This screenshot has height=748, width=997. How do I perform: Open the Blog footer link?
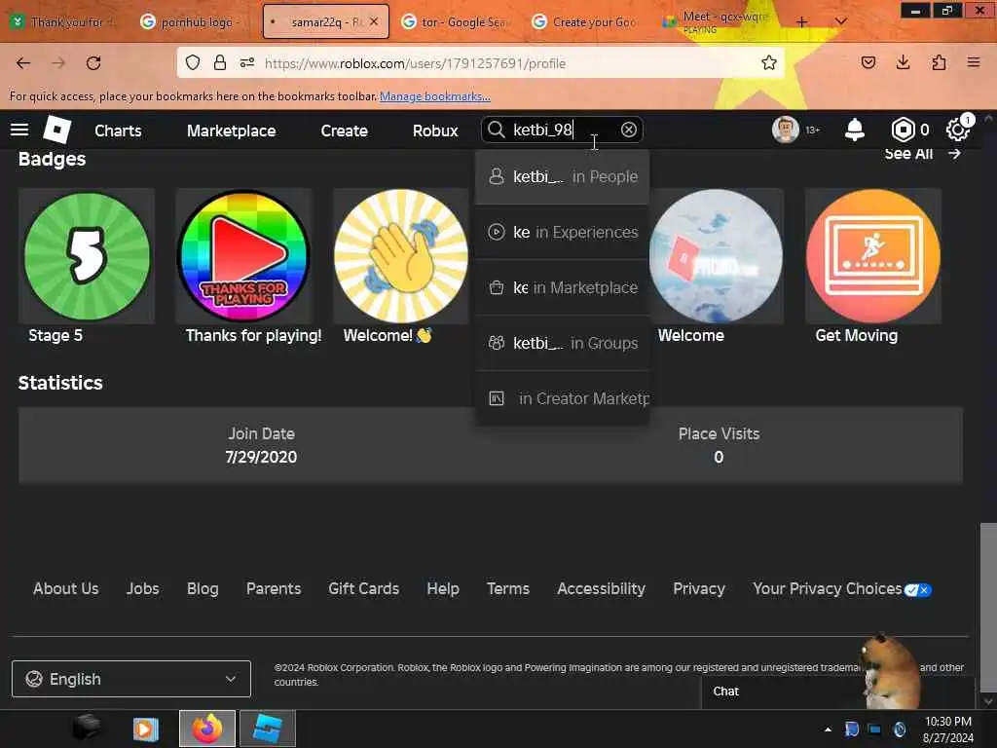(203, 589)
